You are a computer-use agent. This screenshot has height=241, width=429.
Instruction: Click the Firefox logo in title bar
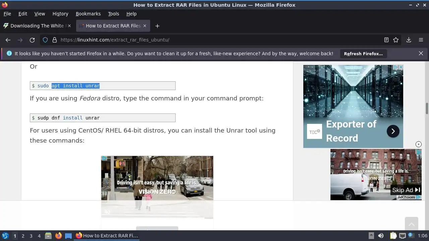5,5
